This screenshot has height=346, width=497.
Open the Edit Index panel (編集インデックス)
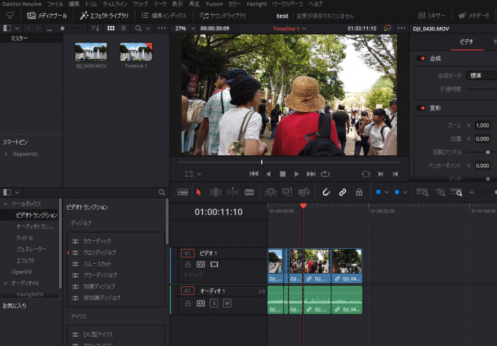[164, 16]
